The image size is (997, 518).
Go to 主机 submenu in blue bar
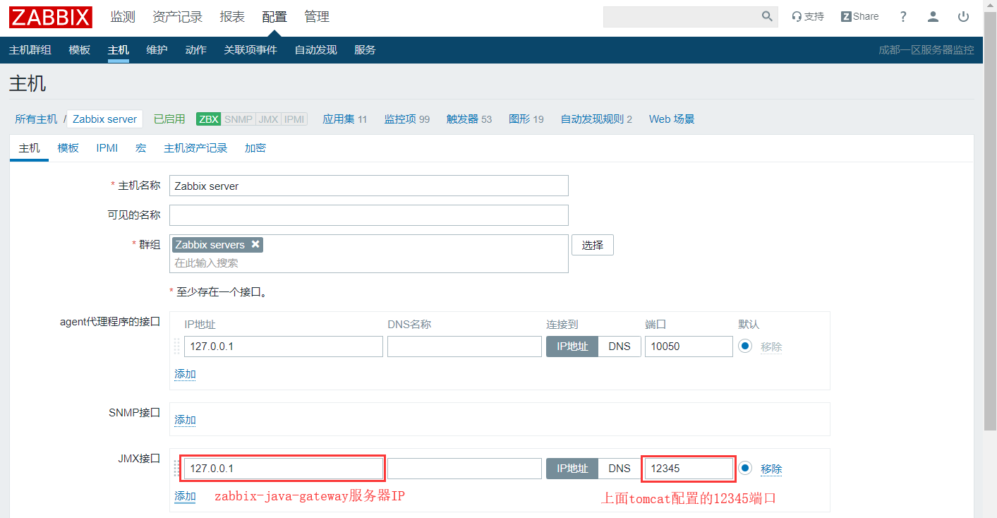tap(119, 50)
